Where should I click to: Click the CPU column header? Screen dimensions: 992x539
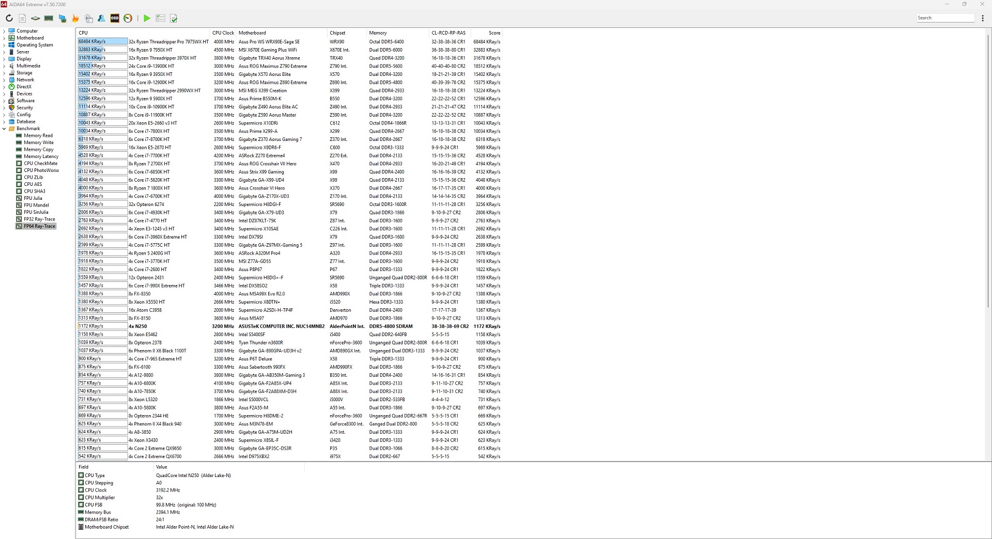point(143,33)
